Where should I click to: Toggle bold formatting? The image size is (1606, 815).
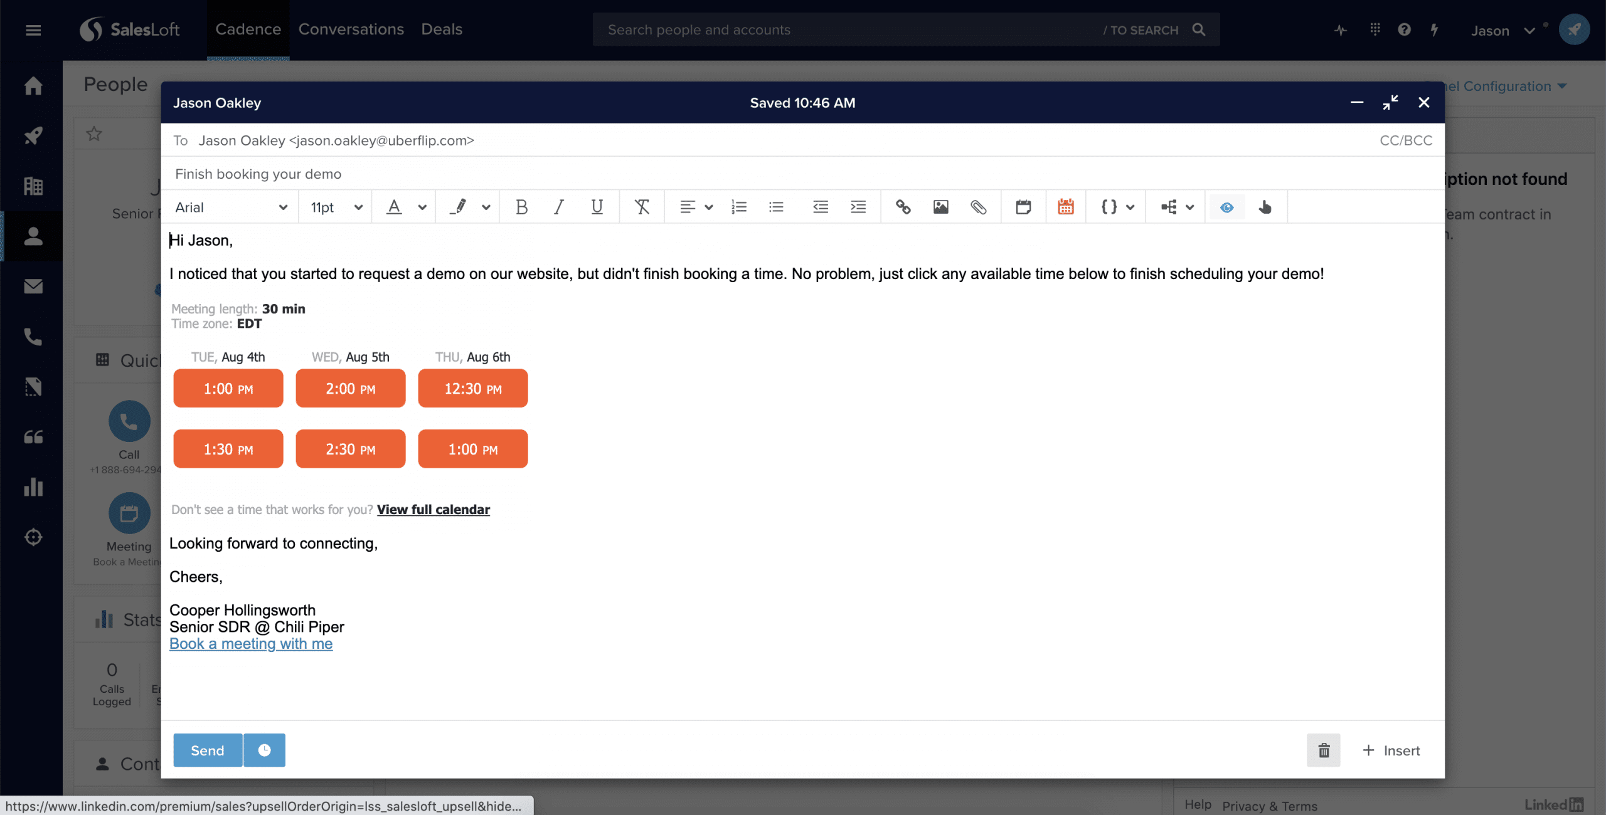point(521,207)
